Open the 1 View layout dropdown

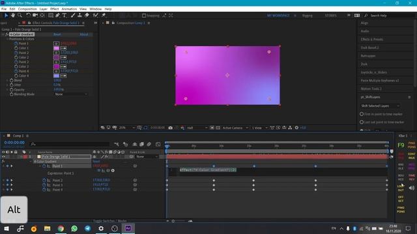coord(259,127)
